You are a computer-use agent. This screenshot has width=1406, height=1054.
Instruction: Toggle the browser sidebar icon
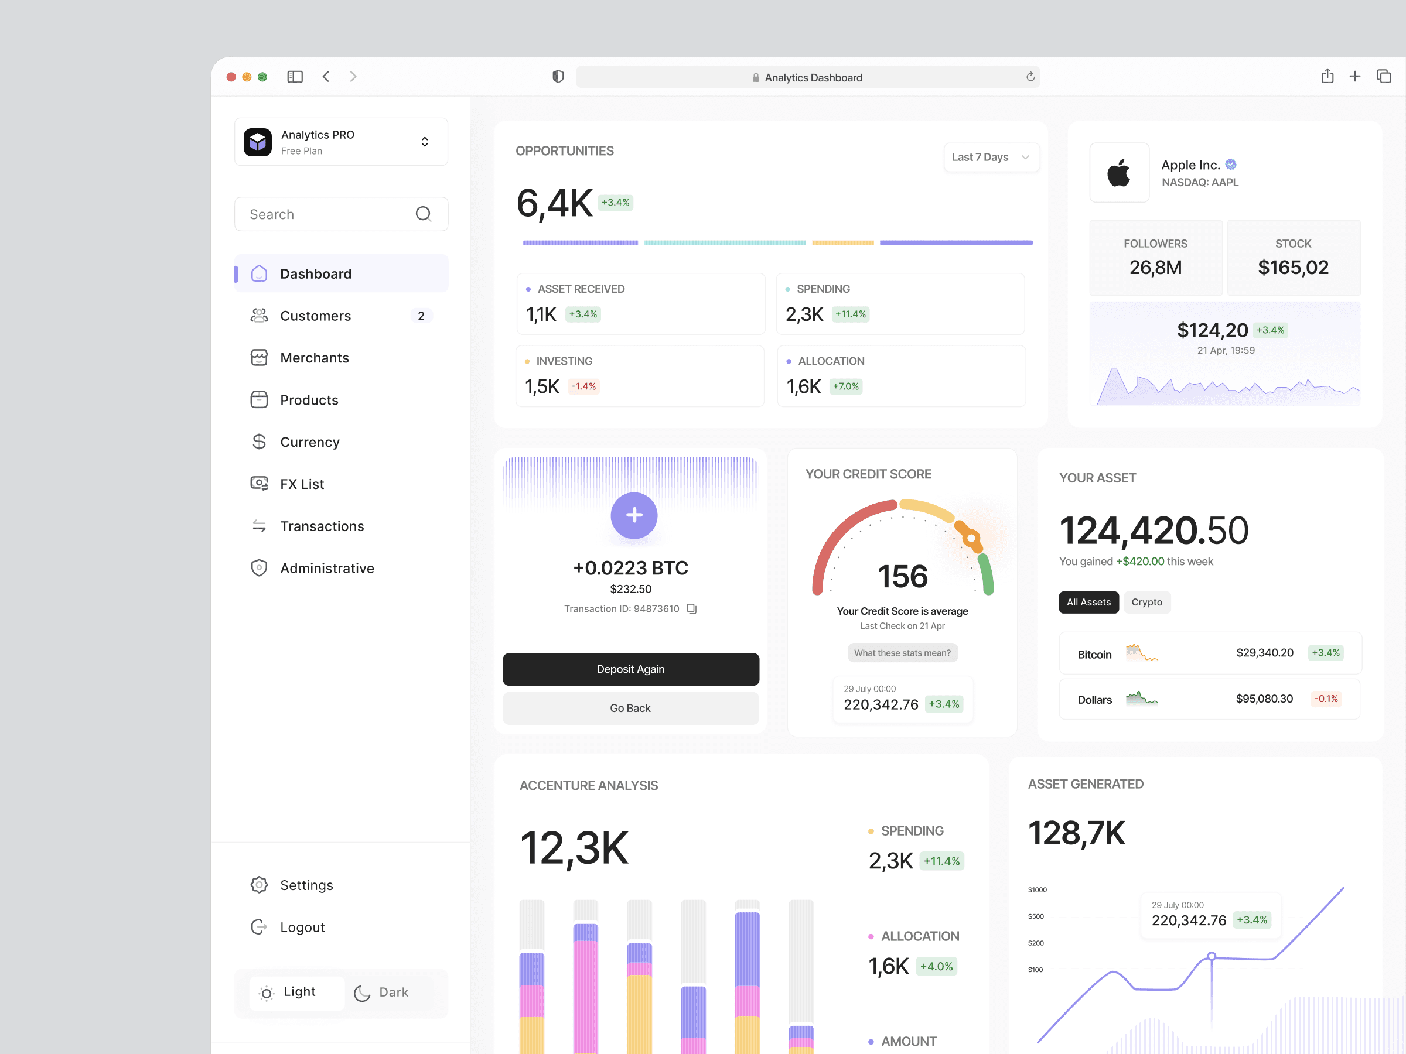click(295, 77)
